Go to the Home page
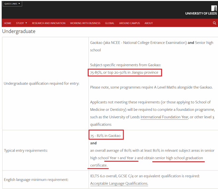 8,23
